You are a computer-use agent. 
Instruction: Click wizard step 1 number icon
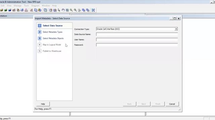coord(40,26)
